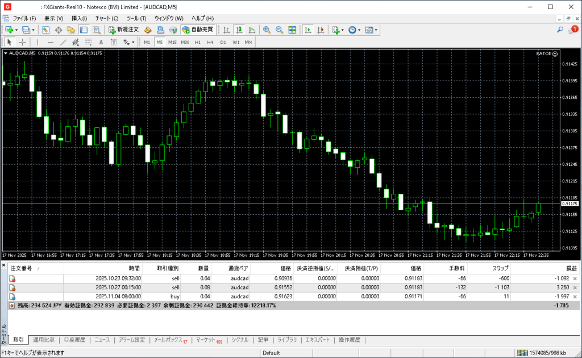Close the -1 092 loss sell position
This screenshot has width=582, height=358.
575,278
